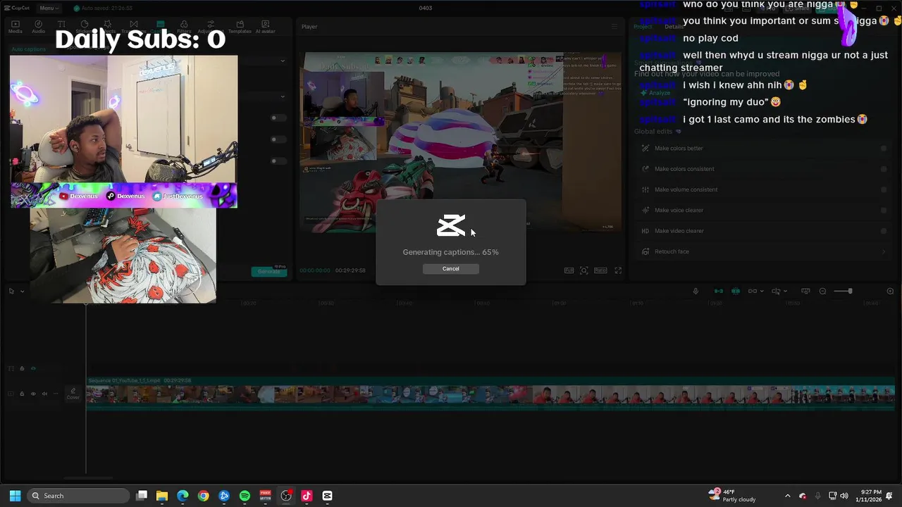The width and height of the screenshot is (902, 507).
Task: Open Task View from taskbar
Action: 142,496
